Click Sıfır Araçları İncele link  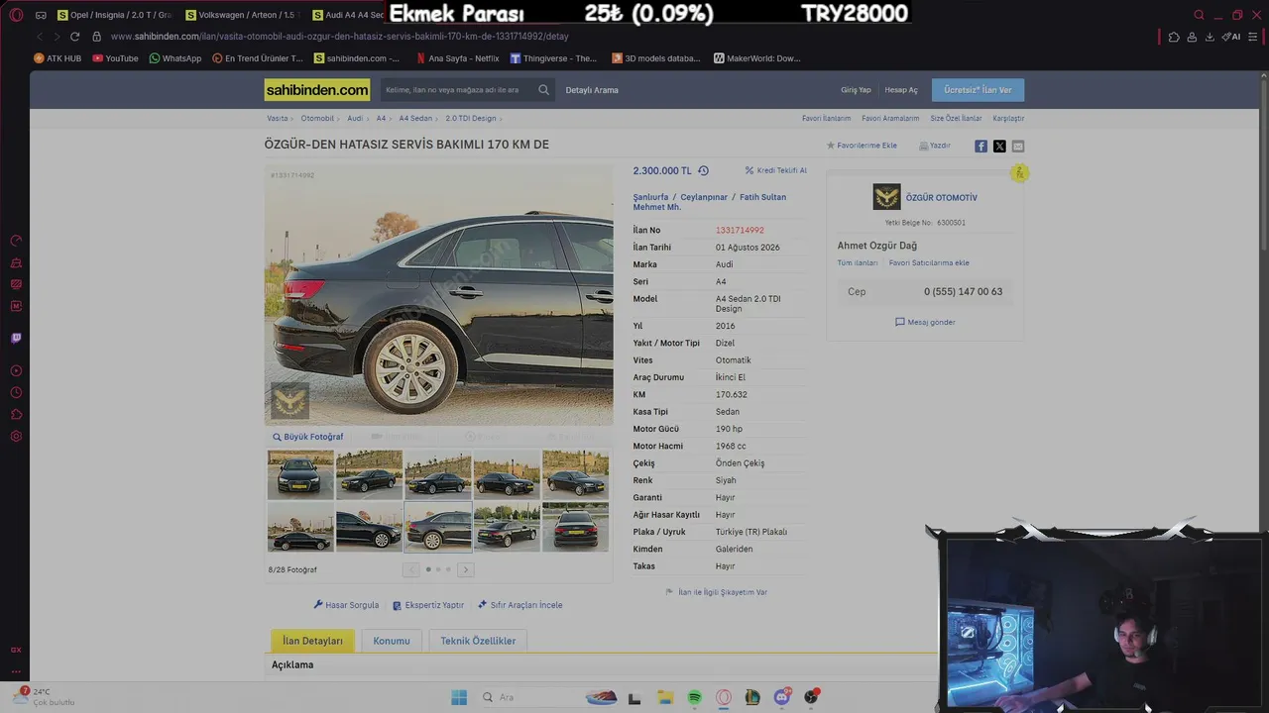tap(519, 605)
